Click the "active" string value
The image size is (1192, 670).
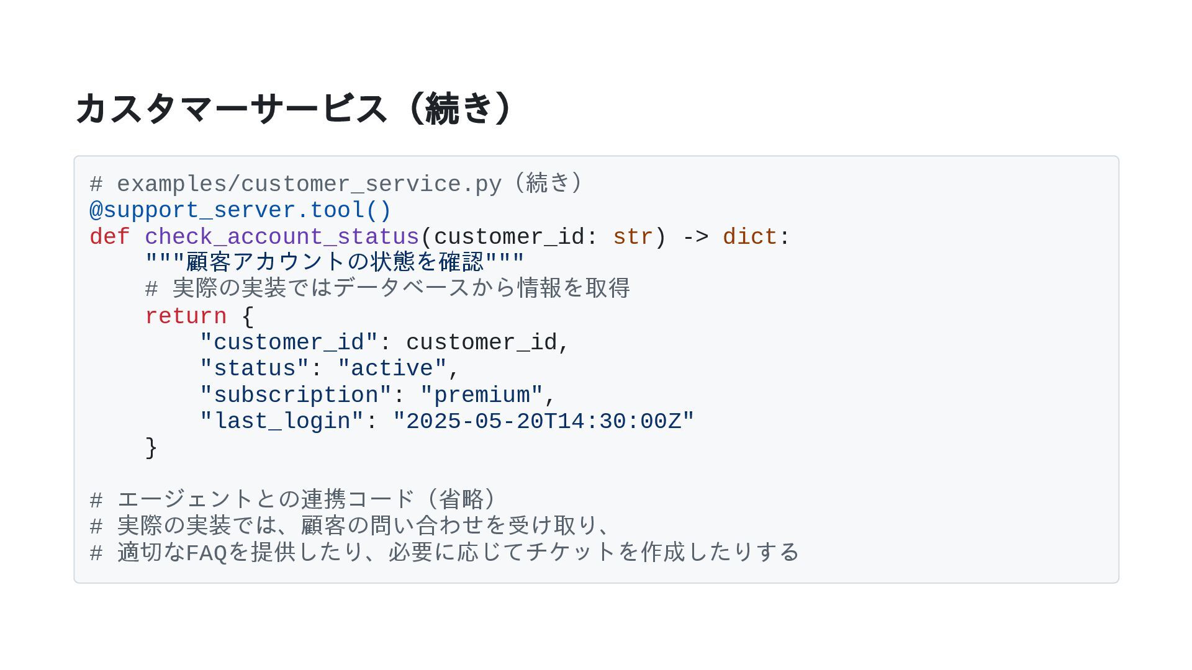pos(392,368)
